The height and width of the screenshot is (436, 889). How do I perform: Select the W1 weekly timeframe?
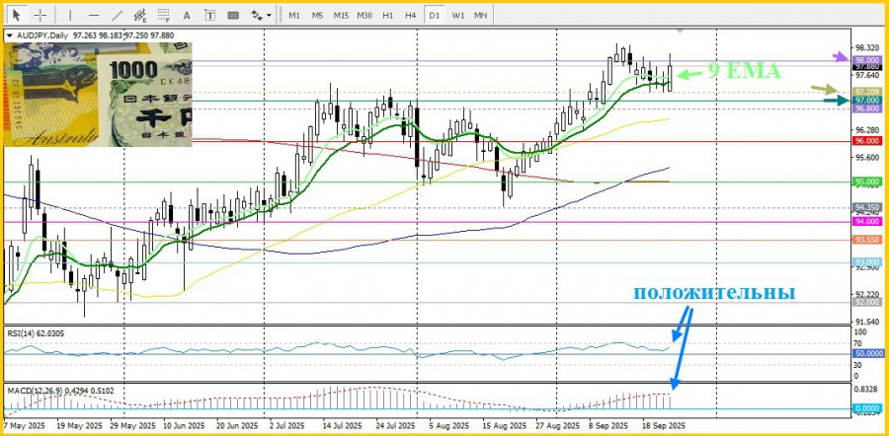coord(458,15)
